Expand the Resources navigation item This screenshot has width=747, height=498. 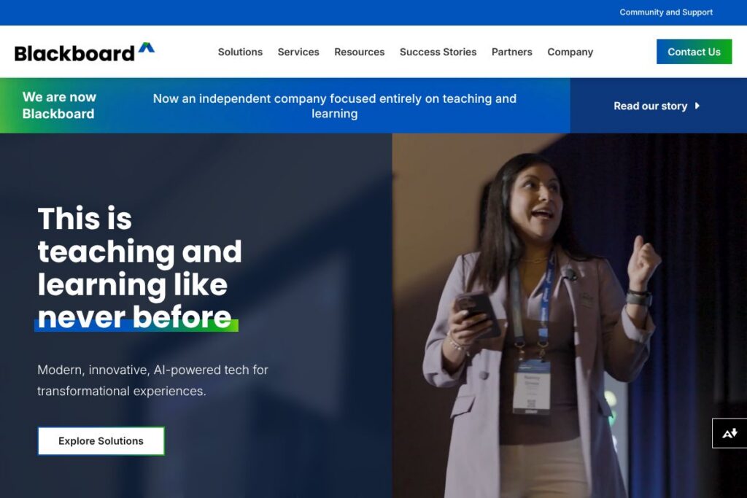pos(359,52)
